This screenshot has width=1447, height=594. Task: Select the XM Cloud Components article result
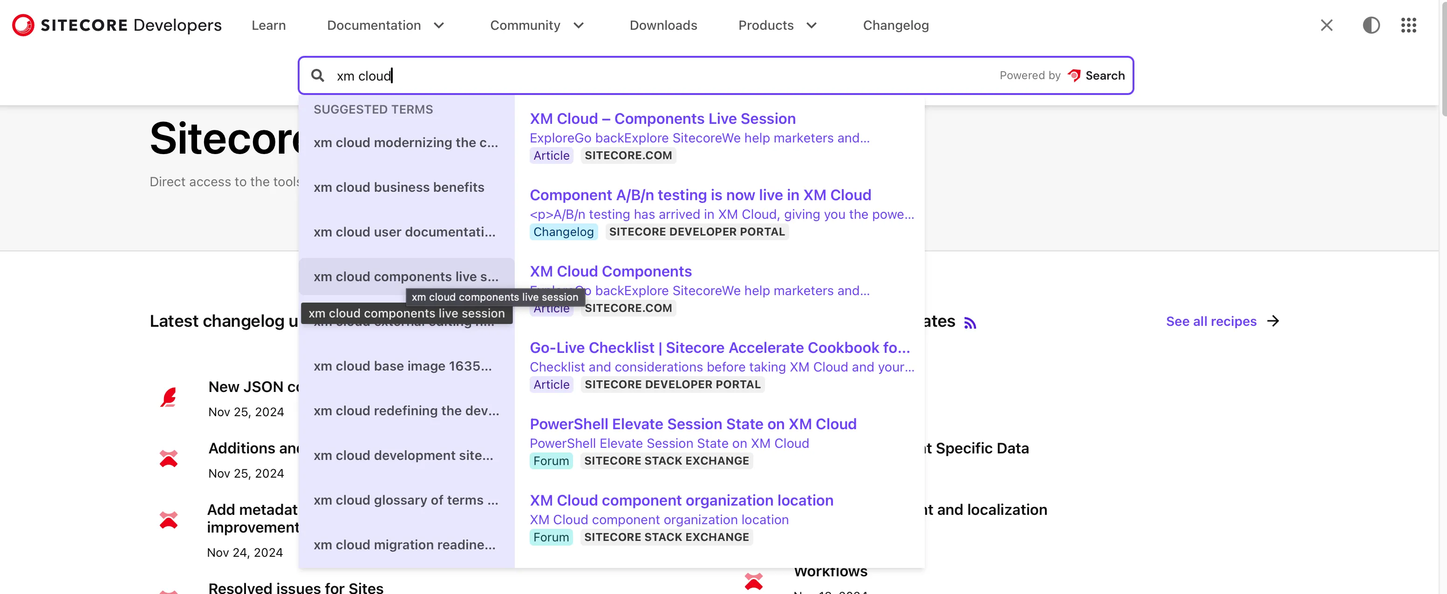pos(610,271)
